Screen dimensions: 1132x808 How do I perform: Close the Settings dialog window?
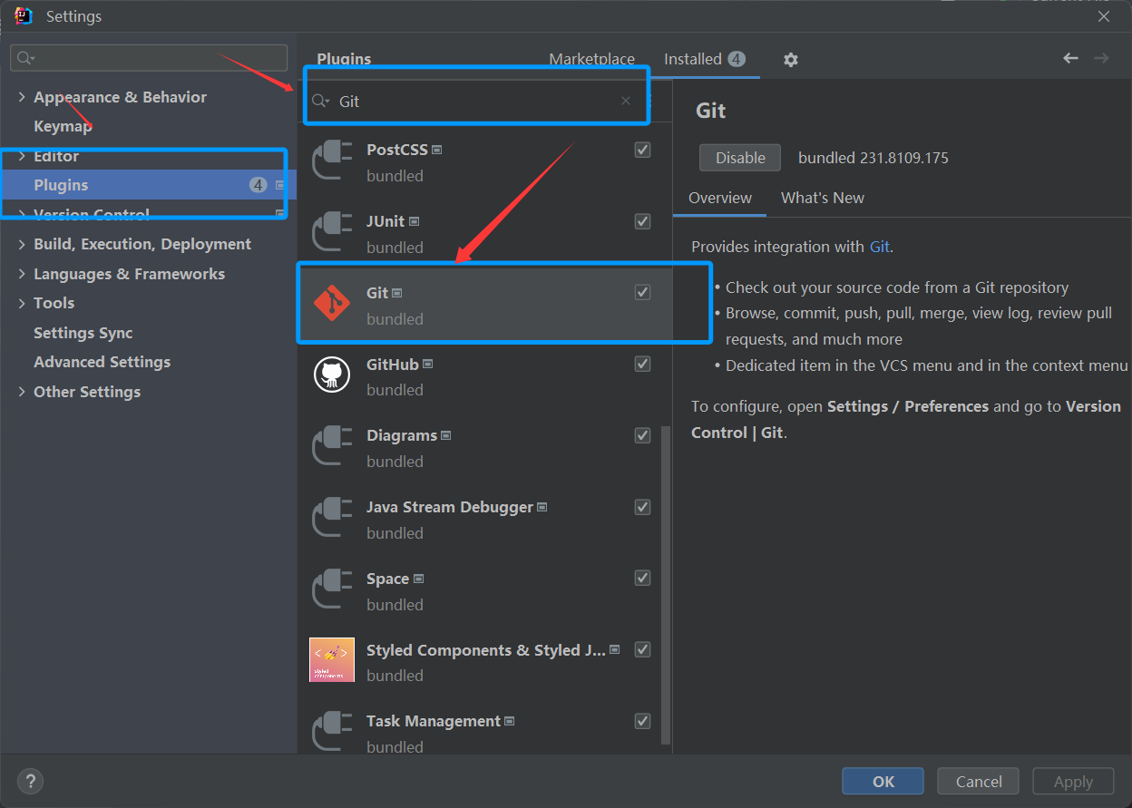pyautogui.click(x=1104, y=16)
